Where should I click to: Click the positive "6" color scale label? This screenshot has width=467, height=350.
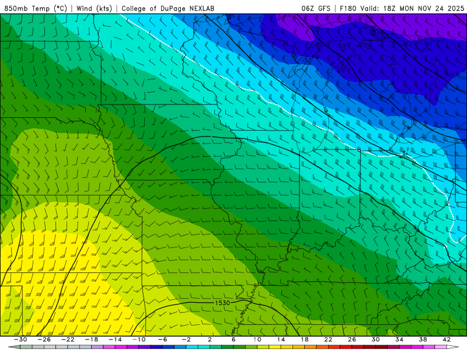coord(233,339)
